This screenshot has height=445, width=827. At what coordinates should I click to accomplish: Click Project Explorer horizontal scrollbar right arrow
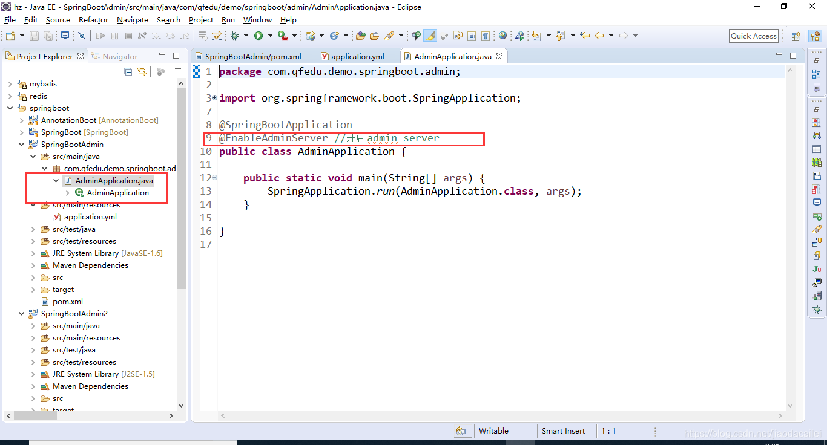click(x=172, y=416)
